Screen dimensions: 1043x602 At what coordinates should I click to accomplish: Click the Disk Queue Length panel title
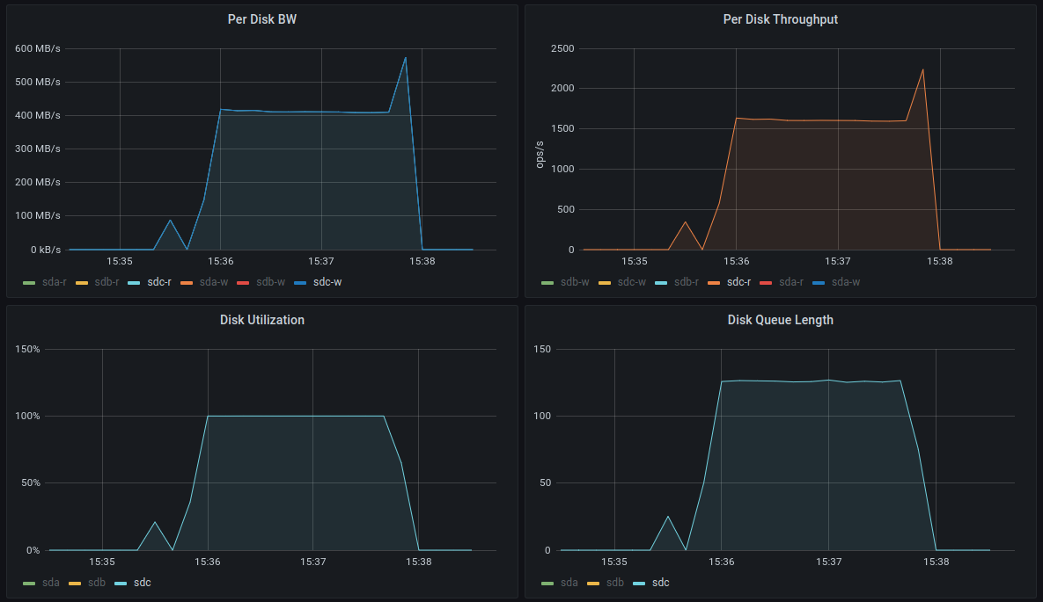[x=780, y=320]
